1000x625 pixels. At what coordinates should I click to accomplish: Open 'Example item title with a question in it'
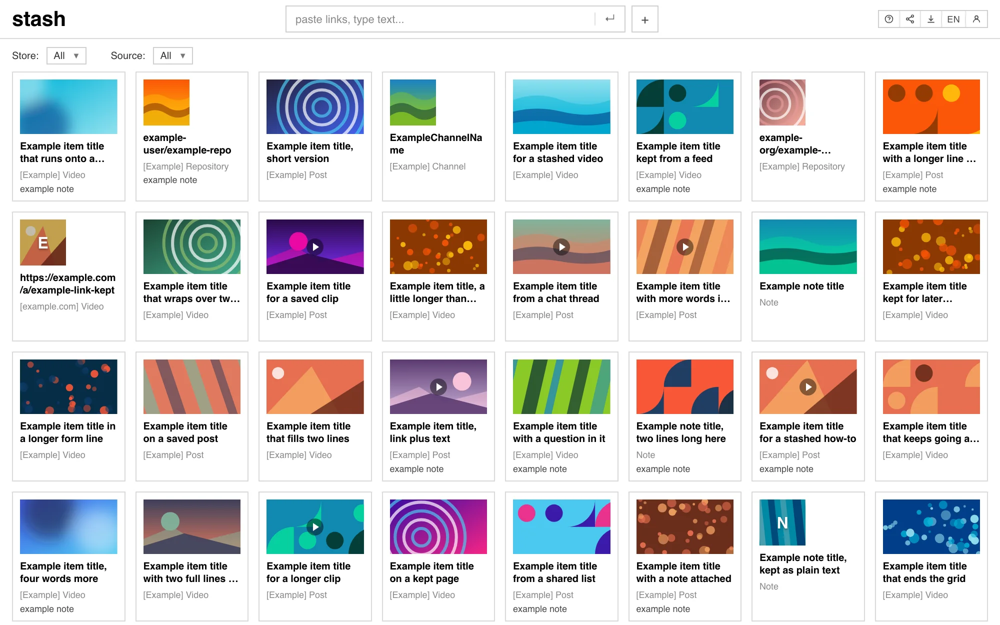pos(559,432)
